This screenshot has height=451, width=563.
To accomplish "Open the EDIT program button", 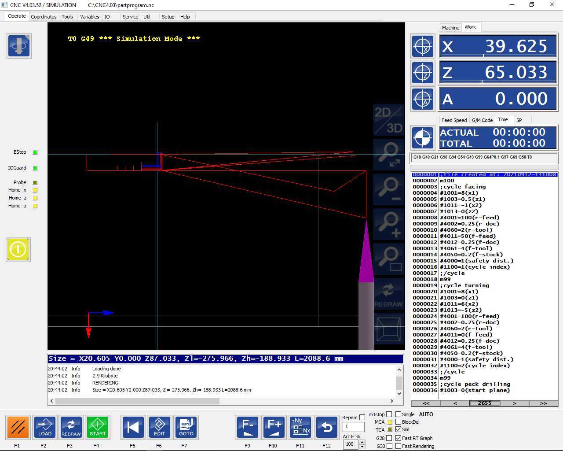I will [160, 427].
